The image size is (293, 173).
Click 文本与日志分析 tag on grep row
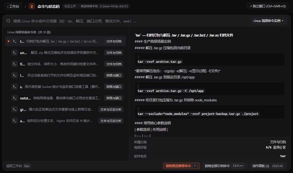click(111, 109)
